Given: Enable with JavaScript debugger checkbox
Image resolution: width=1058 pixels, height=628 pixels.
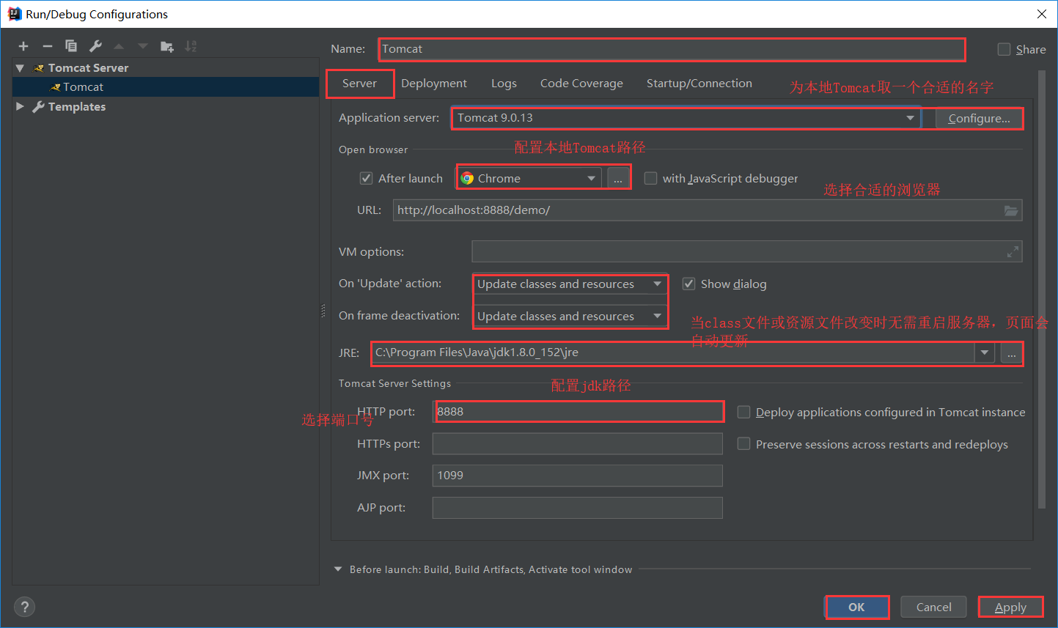Looking at the screenshot, I should point(650,178).
